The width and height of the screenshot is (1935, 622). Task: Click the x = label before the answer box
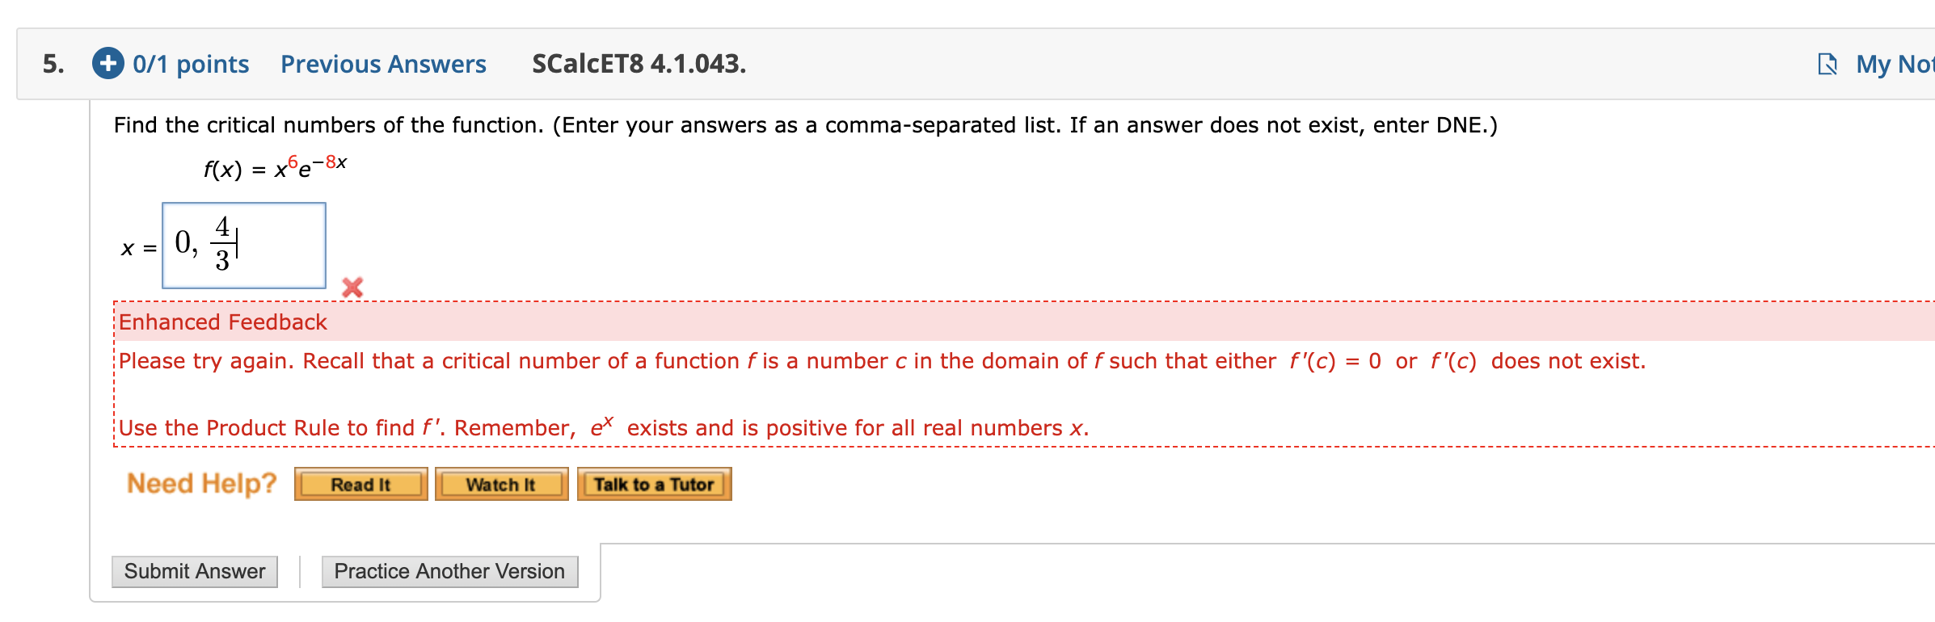pos(137,249)
